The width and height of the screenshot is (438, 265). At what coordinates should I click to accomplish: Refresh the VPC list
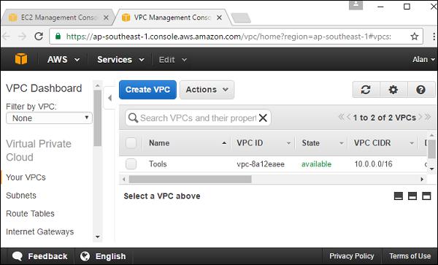[x=366, y=90]
